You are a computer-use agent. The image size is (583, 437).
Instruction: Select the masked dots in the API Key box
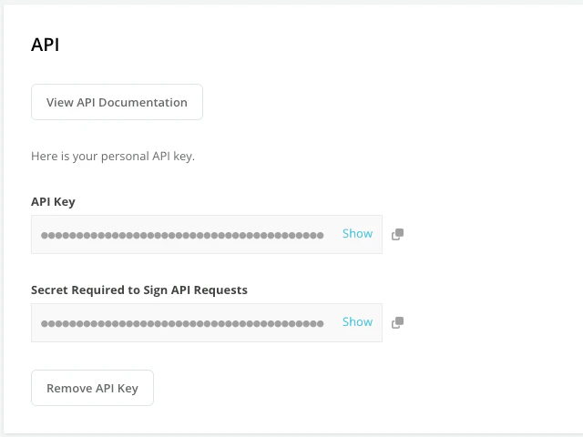[182, 235]
